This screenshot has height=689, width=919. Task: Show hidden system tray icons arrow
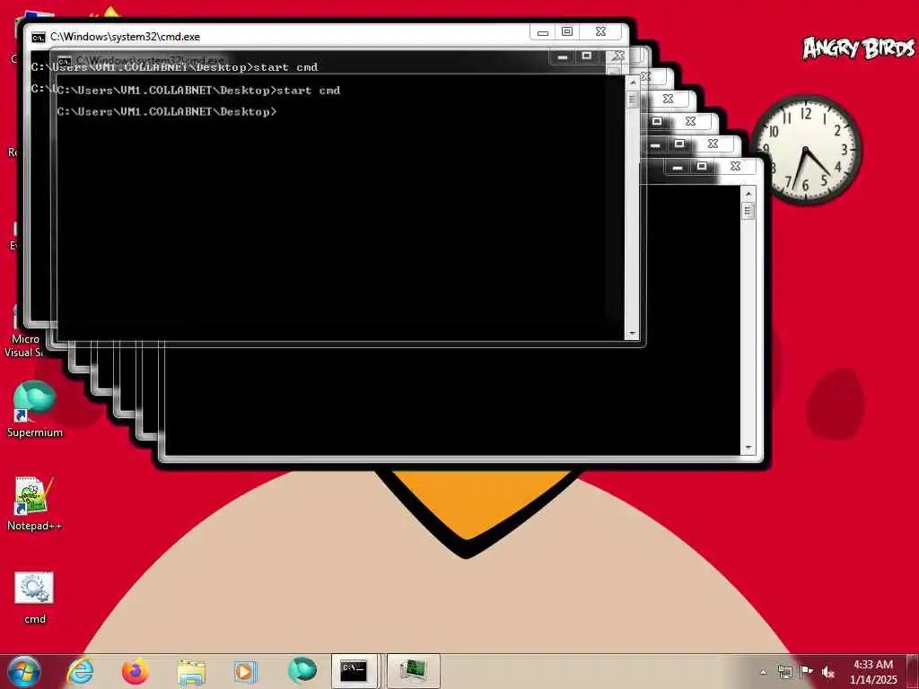click(x=763, y=672)
